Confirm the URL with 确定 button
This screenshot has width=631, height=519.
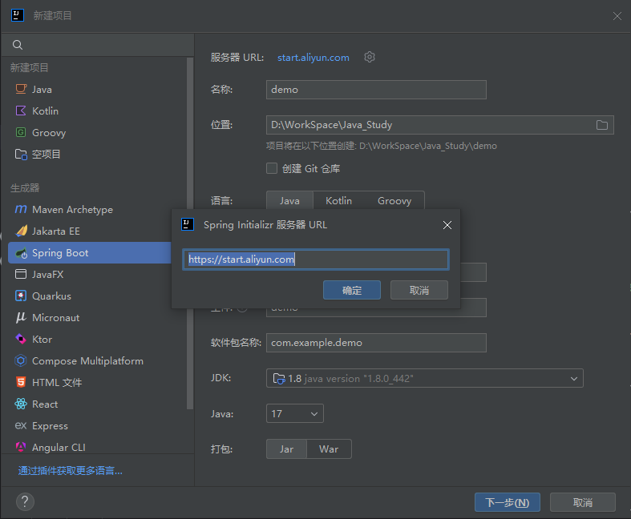tap(352, 290)
